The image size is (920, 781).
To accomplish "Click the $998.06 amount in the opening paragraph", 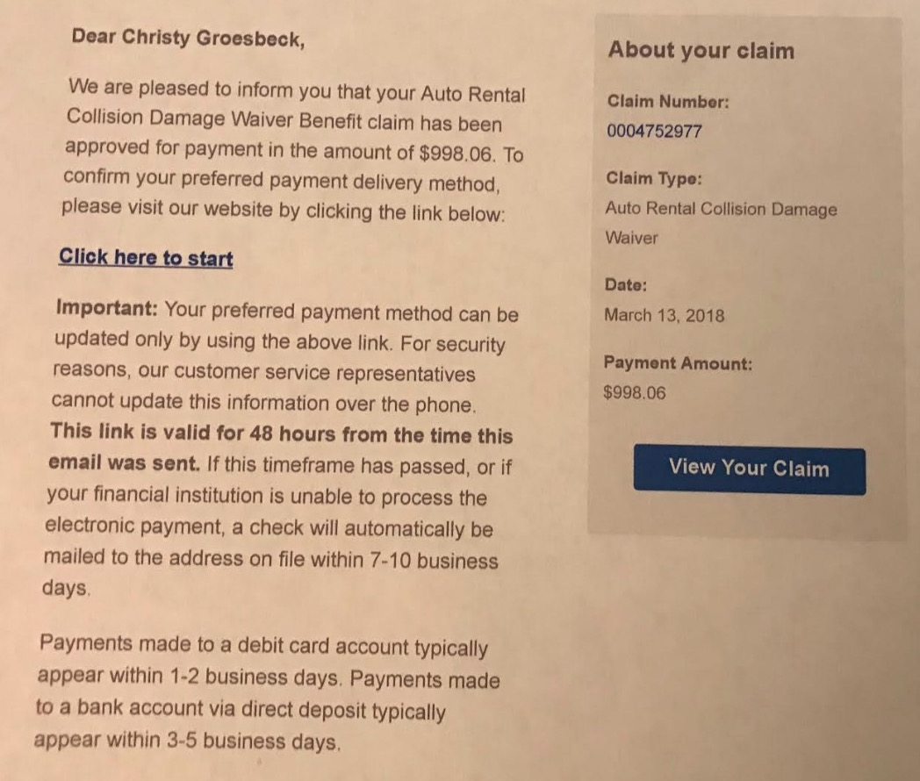I will coord(458,152).
